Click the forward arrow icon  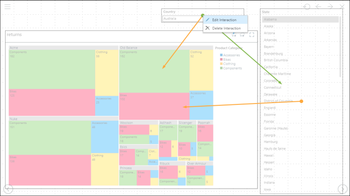(331, 6)
